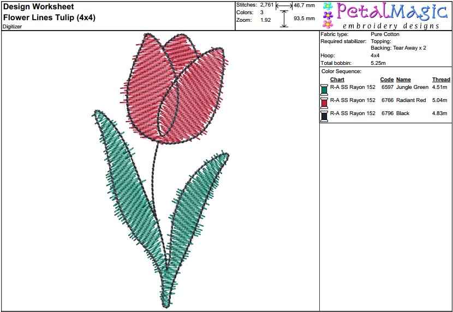Click the 'Stitches:' label
The image size is (453, 312).
(x=247, y=5)
